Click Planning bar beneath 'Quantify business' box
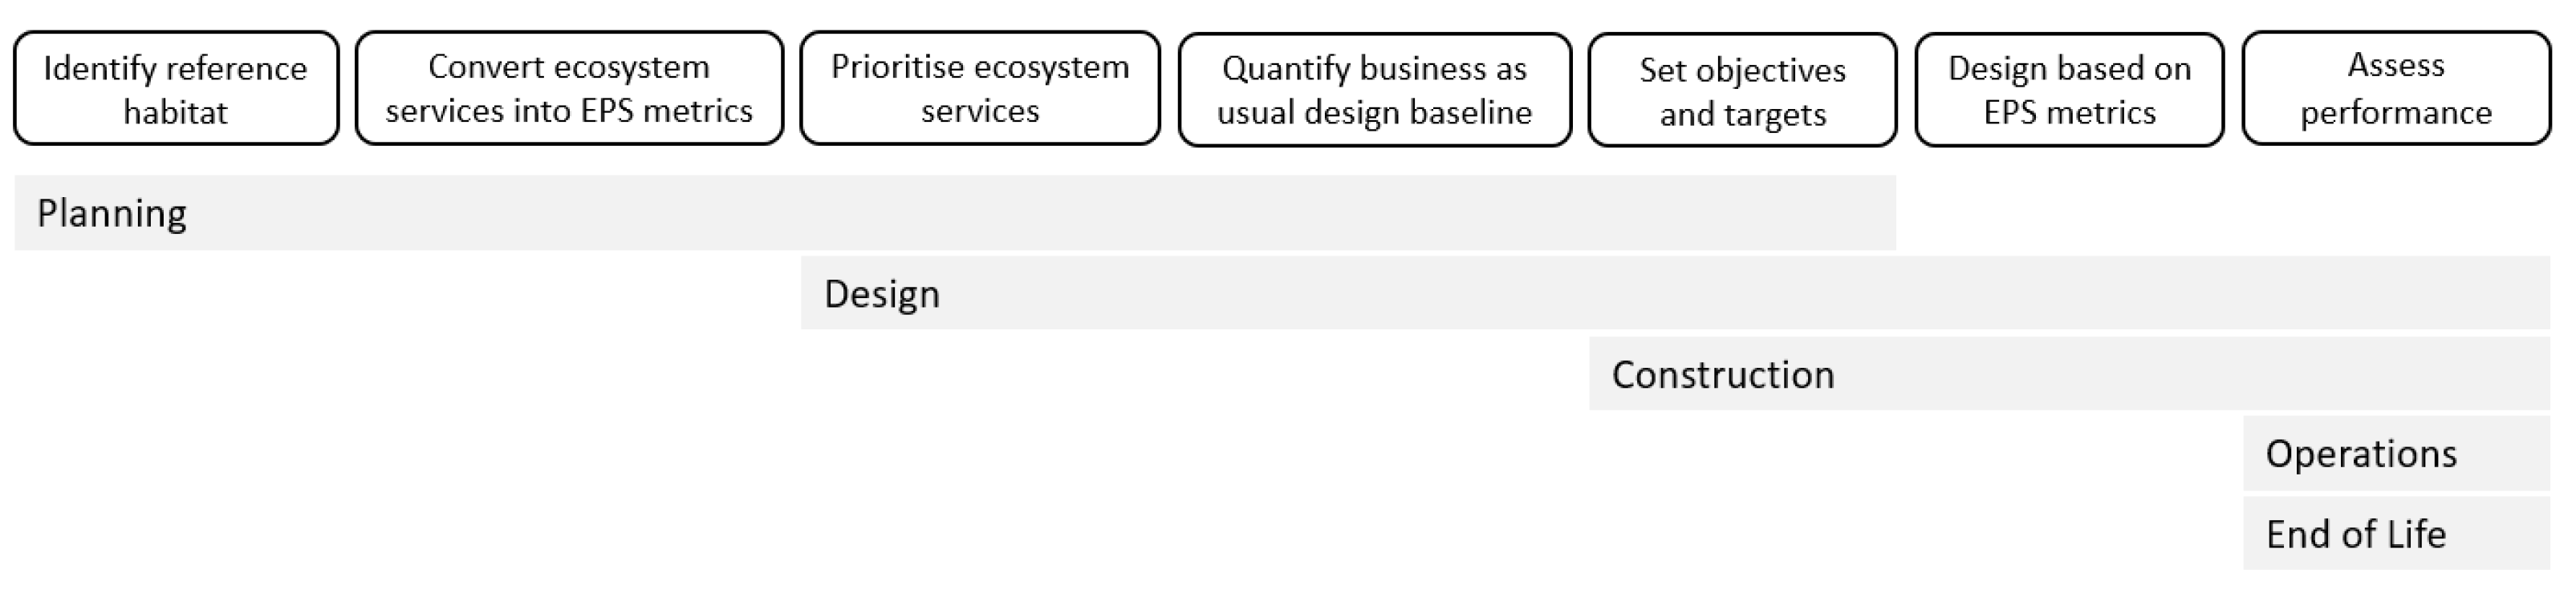 tap(1374, 214)
